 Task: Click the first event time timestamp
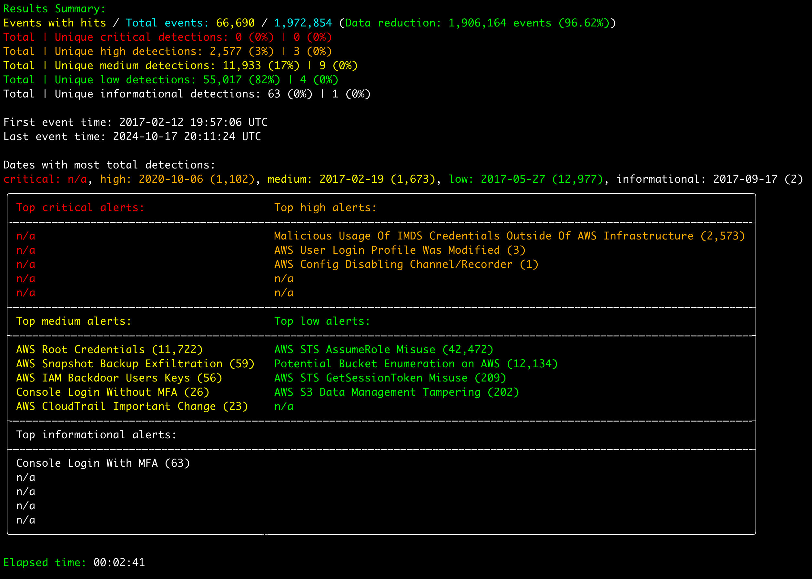coord(193,122)
